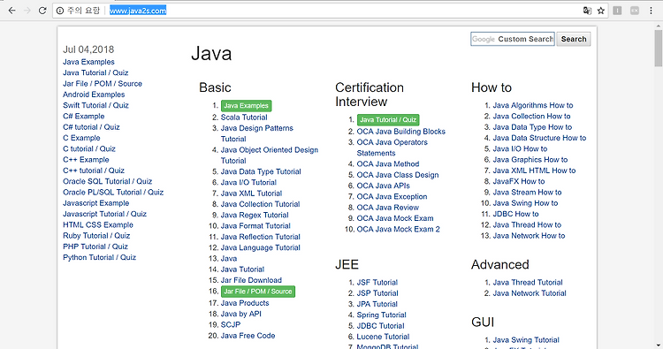663x349 pixels.
Task: Open Java Algorithms How to link
Action: pyautogui.click(x=533, y=106)
